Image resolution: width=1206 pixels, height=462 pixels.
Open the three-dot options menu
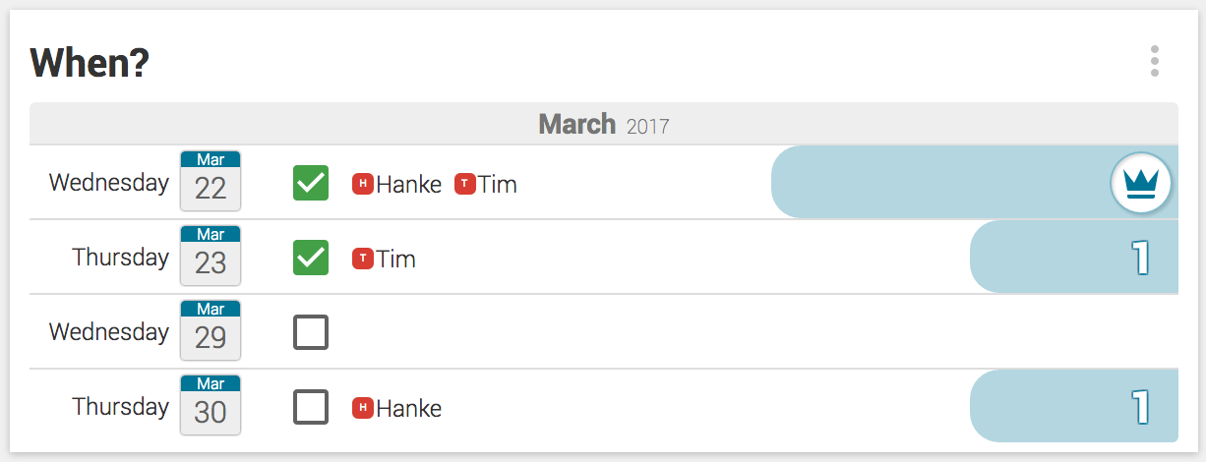point(1154,61)
